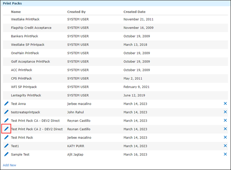The height and width of the screenshot is (170, 231).
Task: Edit Test Print Pack CA 2 - DEV2 Direct
Action: [6, 129]
